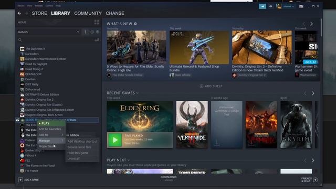Expand Play Next shelf dropdown
The image size is (336, 189).
(129, 160)
